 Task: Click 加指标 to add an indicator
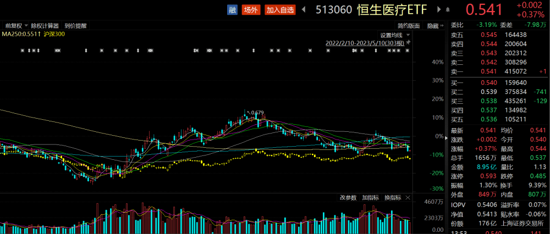(370, 197)
